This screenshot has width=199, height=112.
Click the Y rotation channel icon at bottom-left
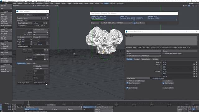(1, 107)
